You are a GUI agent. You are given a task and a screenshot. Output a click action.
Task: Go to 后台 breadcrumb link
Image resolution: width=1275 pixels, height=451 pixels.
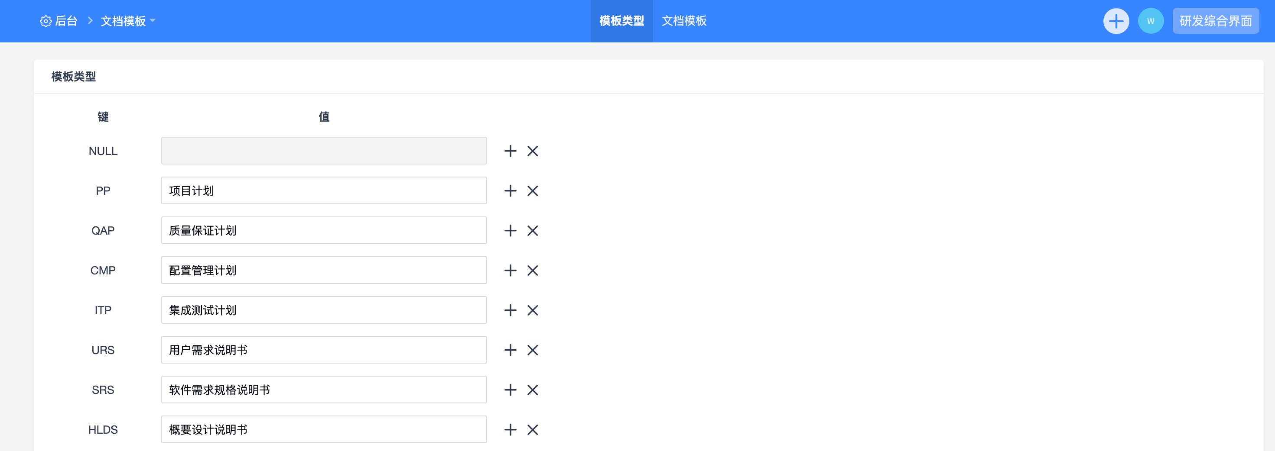tap(66, 21)
